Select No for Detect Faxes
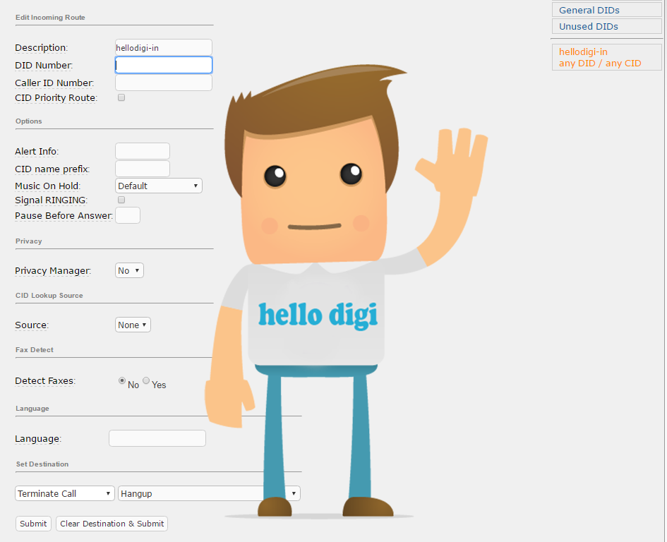This screenshot has height=542, width=667. click(122, 380)
